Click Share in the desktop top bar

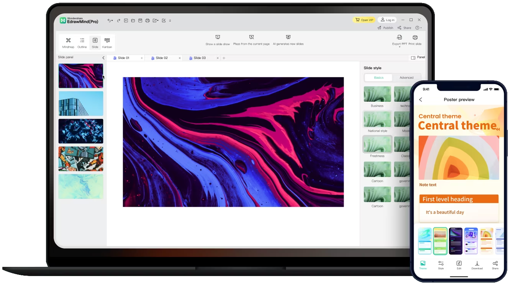point(404,28)
